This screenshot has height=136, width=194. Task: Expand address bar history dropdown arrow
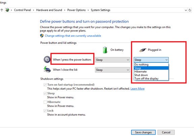point(186,10)
